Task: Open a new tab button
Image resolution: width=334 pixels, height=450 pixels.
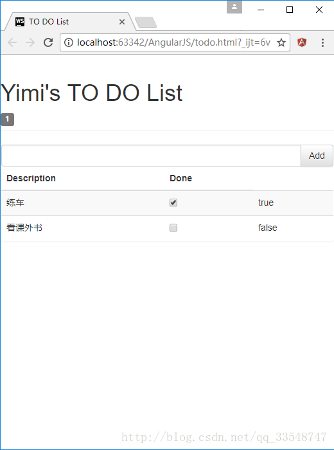Action: (x=146, y=22)
